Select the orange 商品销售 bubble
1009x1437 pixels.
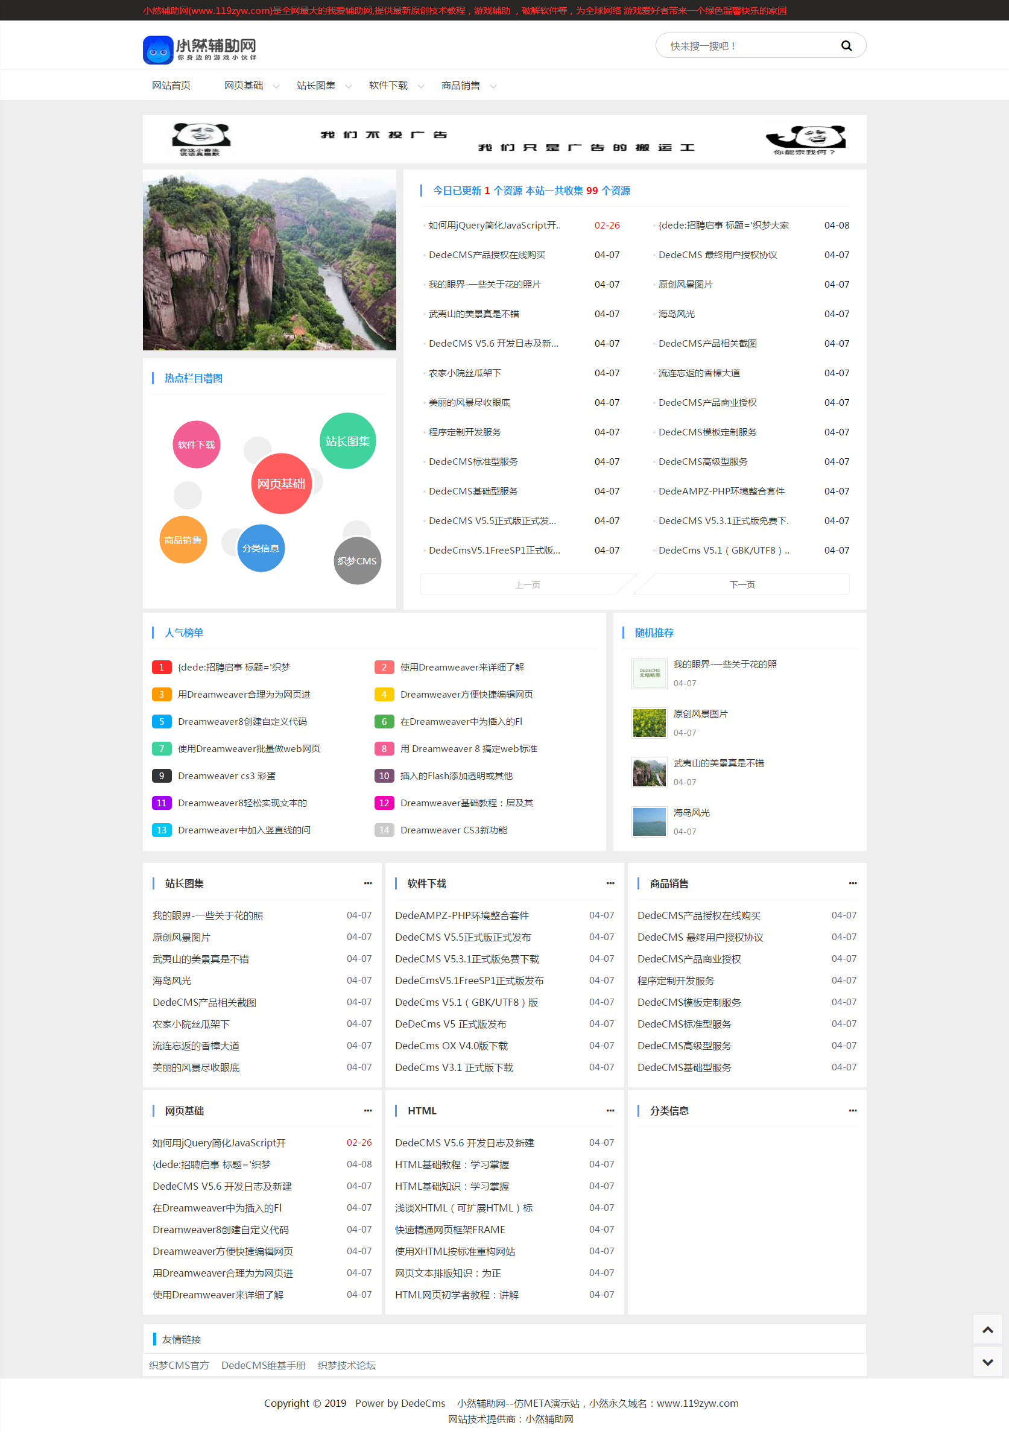click(183, 540)
